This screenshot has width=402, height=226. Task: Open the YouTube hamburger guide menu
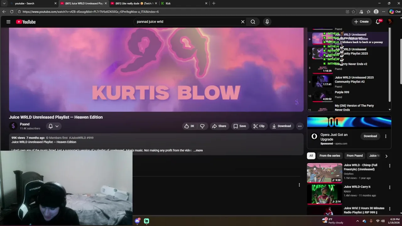click(x=8, y=22)
